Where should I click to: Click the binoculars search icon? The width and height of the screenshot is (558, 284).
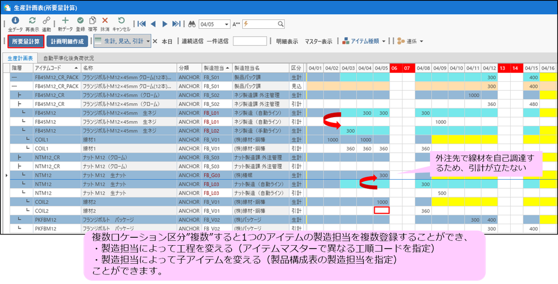coord(192,24)
